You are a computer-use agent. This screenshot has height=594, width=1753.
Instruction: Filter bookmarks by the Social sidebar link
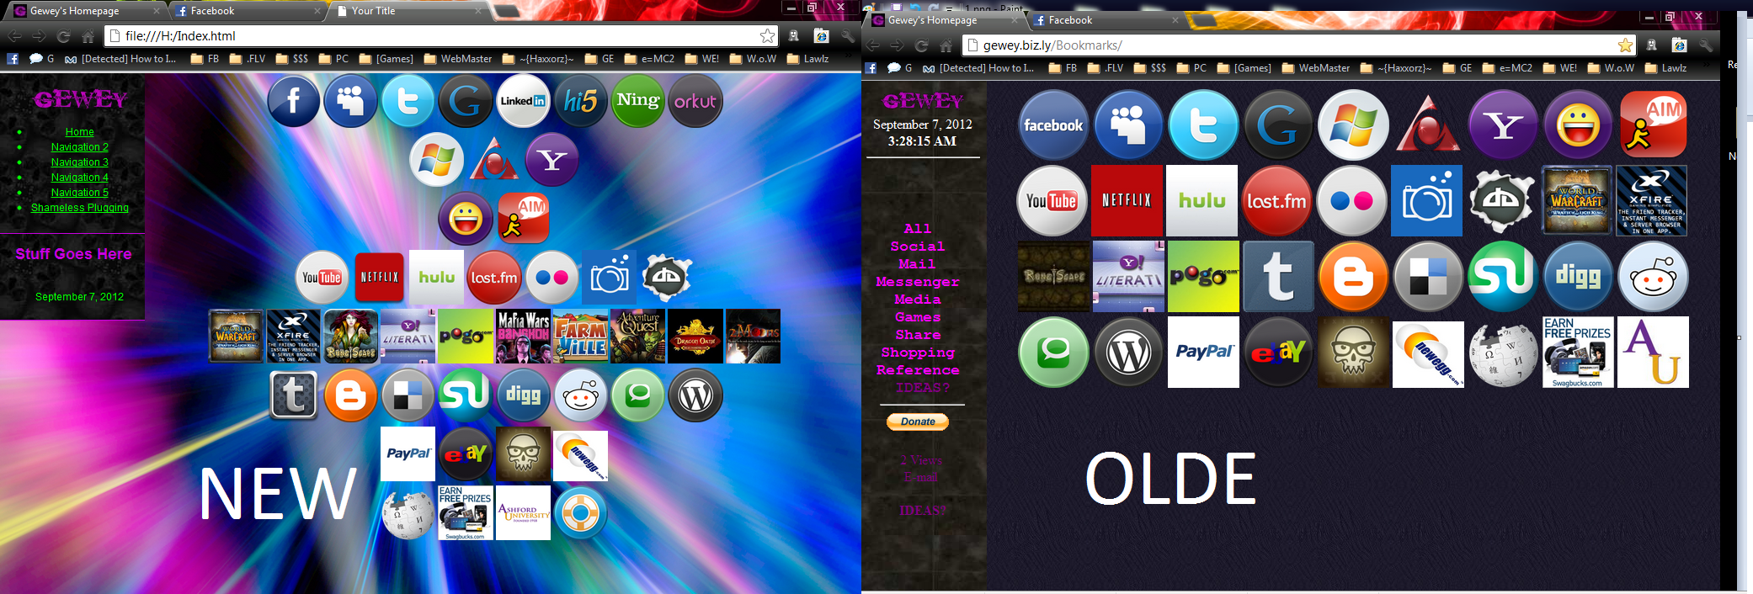(918, 247)
